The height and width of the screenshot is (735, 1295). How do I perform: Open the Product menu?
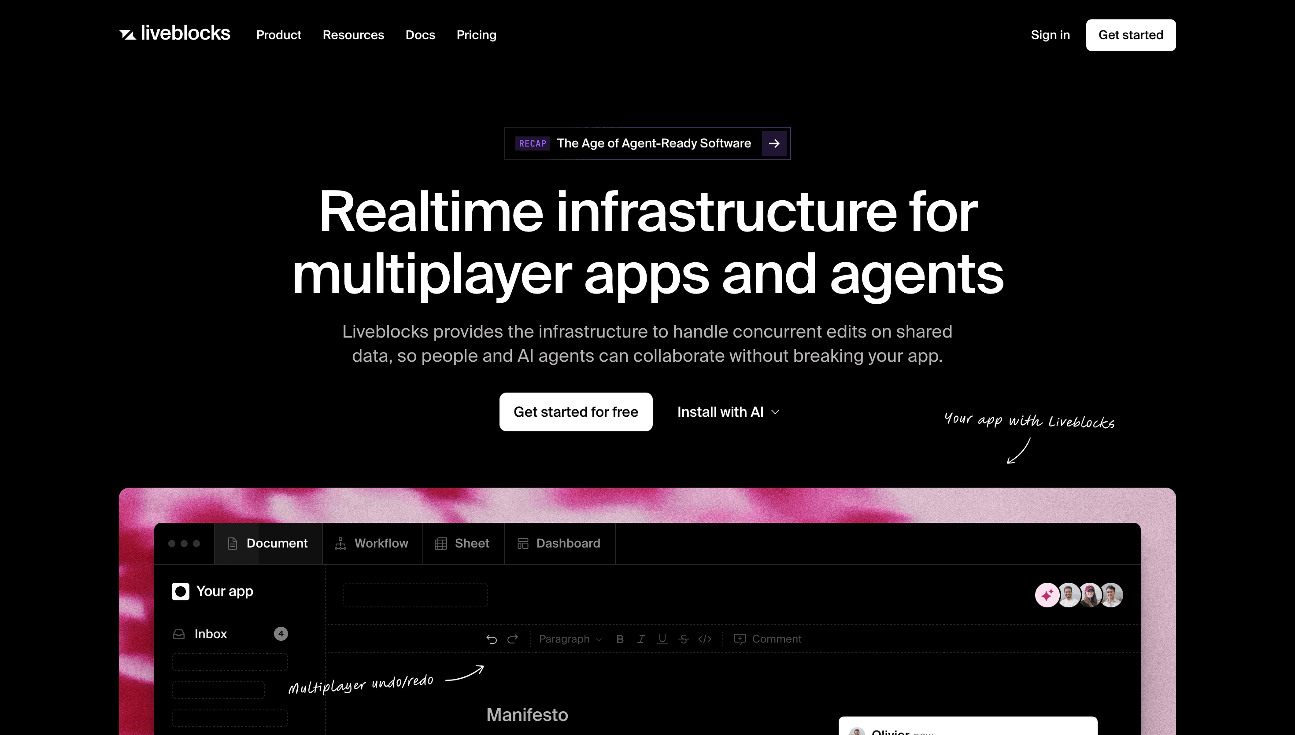[278, 35]
